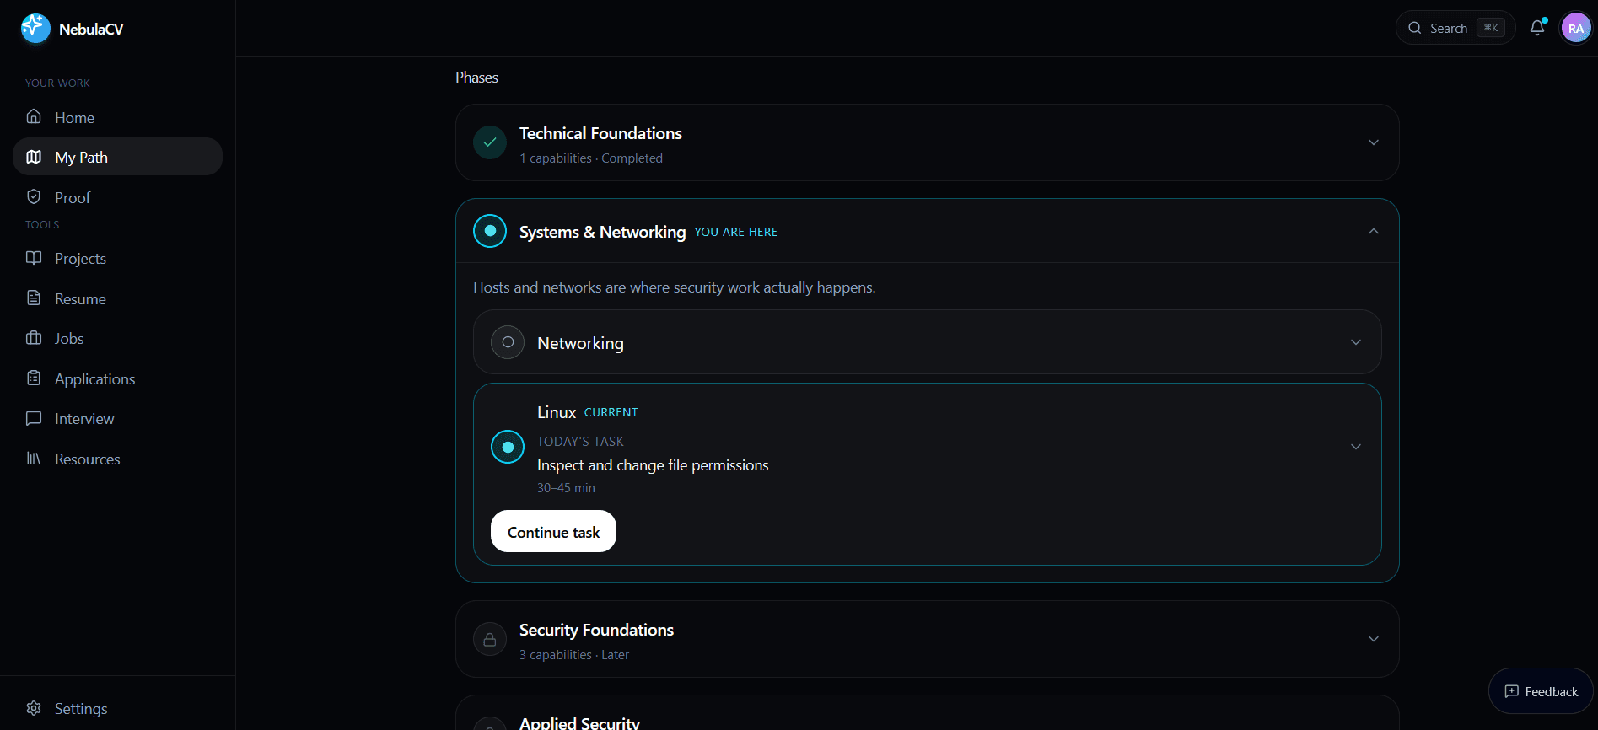The width and height of the screenshot is (1598, 730).
Task: Click the Interview chat bubble icon
Action: tap(34, 418)
